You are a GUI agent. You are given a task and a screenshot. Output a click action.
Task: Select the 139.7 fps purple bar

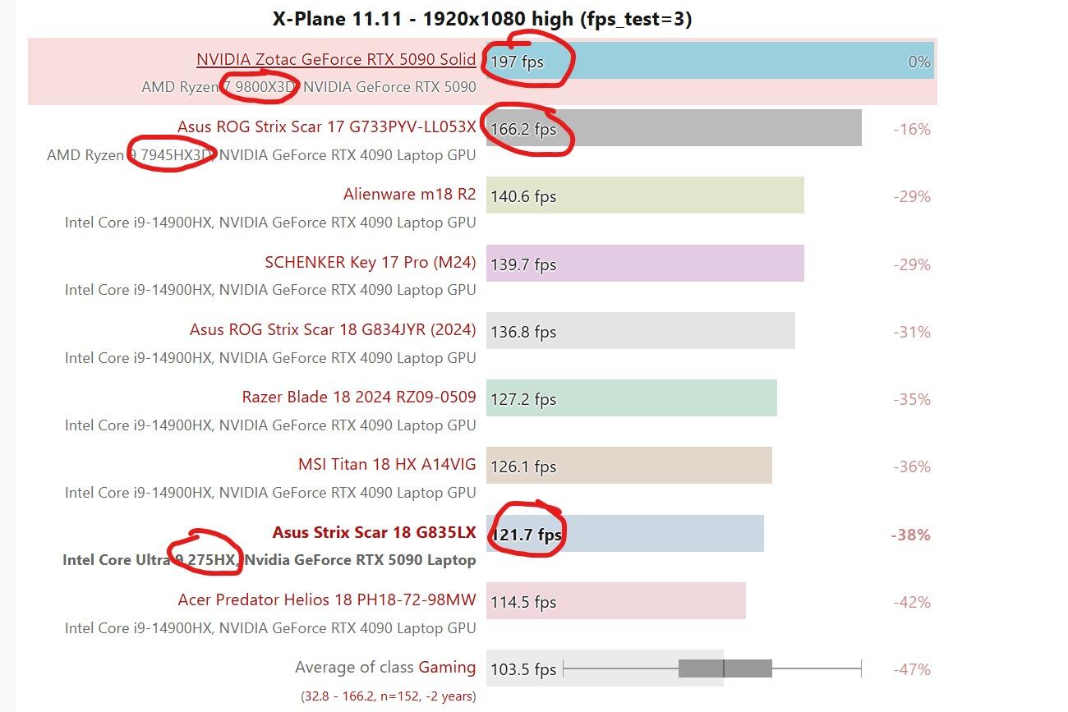coord(645,264)
